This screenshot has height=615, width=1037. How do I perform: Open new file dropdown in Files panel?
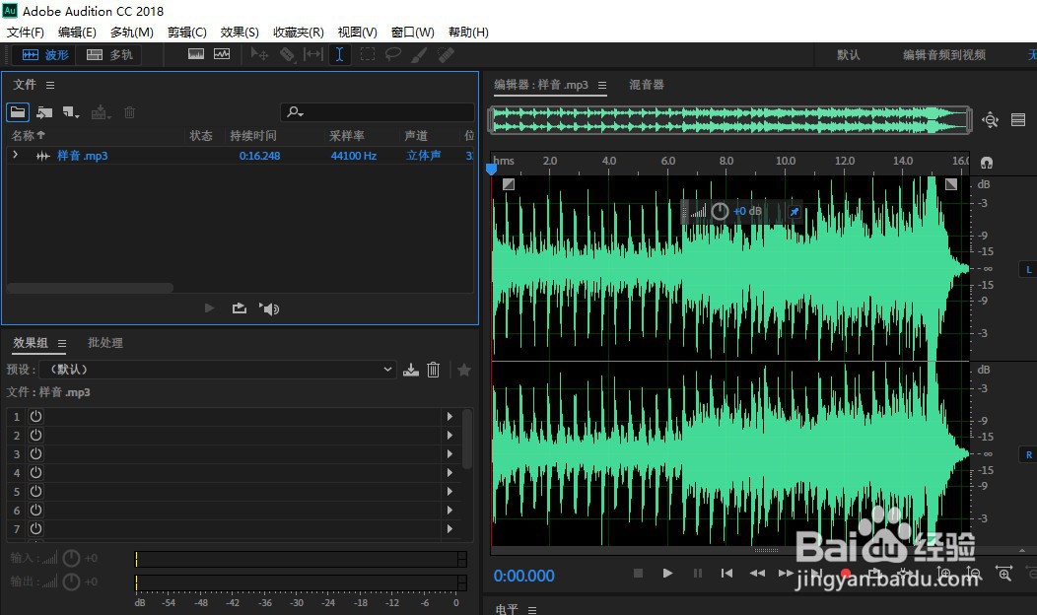(71, 112)
